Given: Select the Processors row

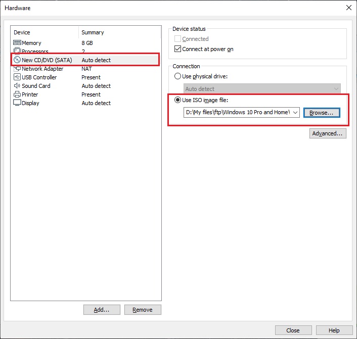Looking at the screenshot, I should [x=86, y=51].
